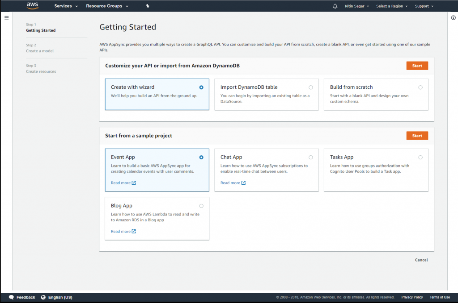Click the info icon on right panel
458x303 pixels.
click(x=453, y=18)
